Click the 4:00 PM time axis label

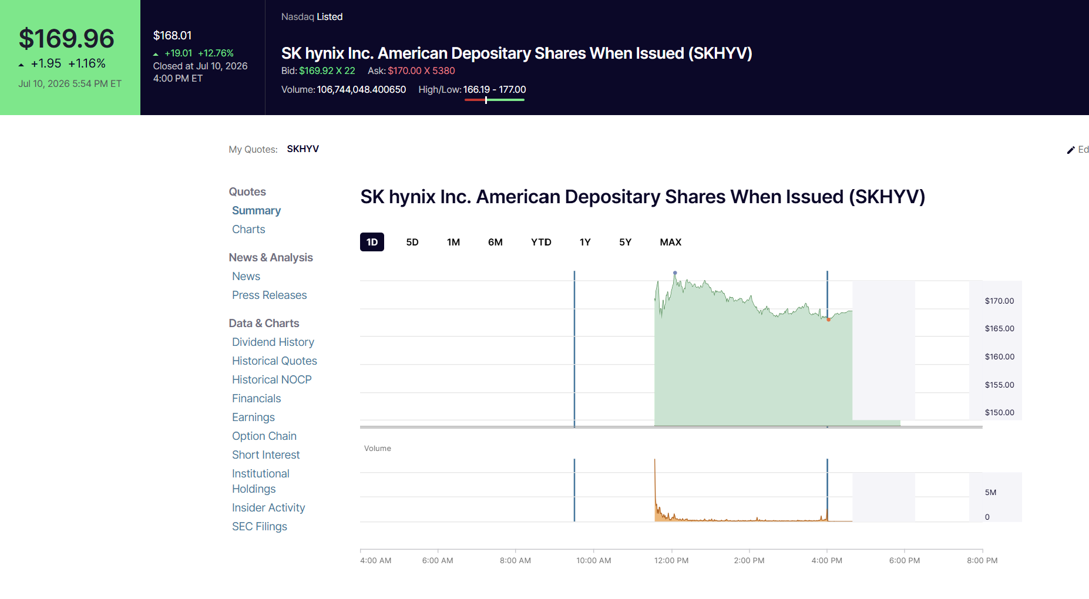tap(826, 560)
